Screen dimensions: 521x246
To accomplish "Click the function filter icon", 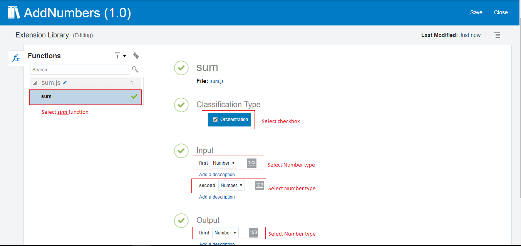I will [118, 56].
